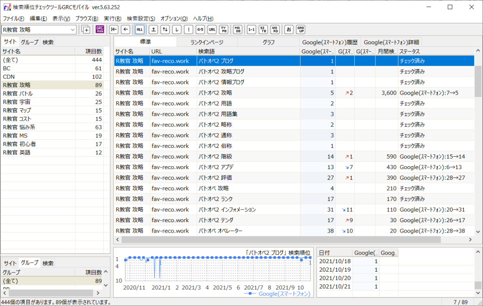Click the add new item icon
The height and width of the screenshot is (306, 483).
tap(86, 30)
